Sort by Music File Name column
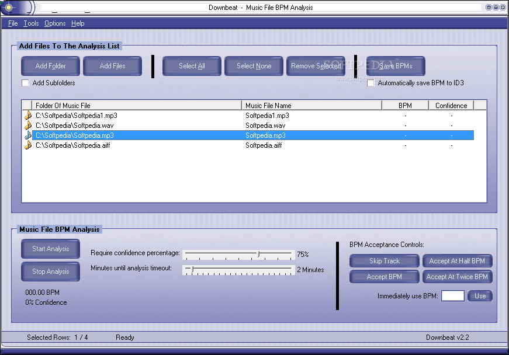509x355 pixels. (311, 105)
